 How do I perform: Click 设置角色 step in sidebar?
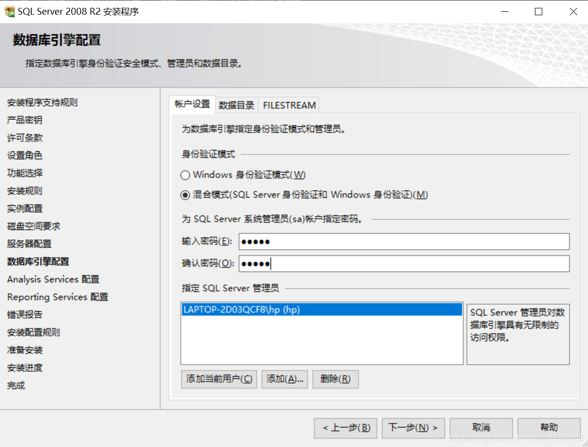(x=25, y=155)
